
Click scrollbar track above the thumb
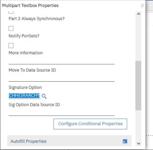tap(138, 38)
